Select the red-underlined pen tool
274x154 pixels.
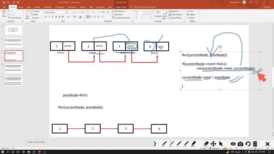coord(164,144)
